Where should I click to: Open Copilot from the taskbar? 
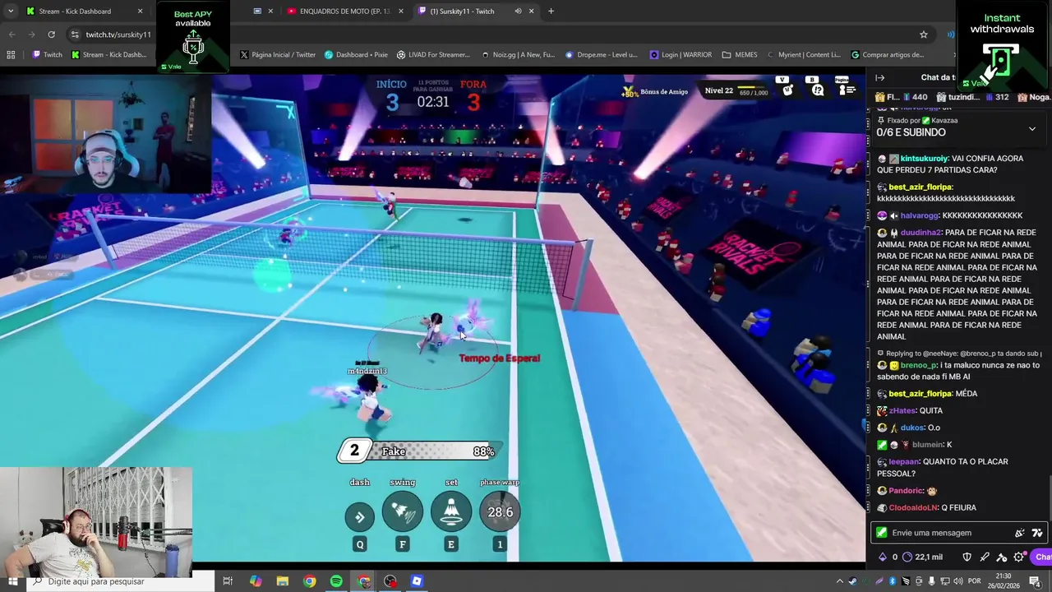tap(256, 581)
